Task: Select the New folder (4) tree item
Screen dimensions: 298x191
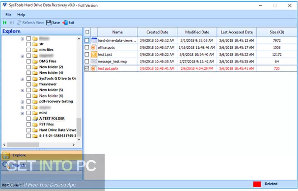Action: pos(51,73)
